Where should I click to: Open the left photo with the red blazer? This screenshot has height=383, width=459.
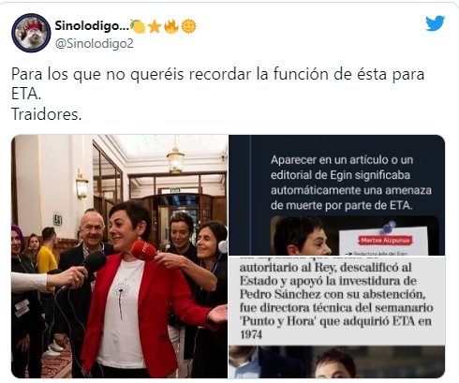(x=119, y=257)
